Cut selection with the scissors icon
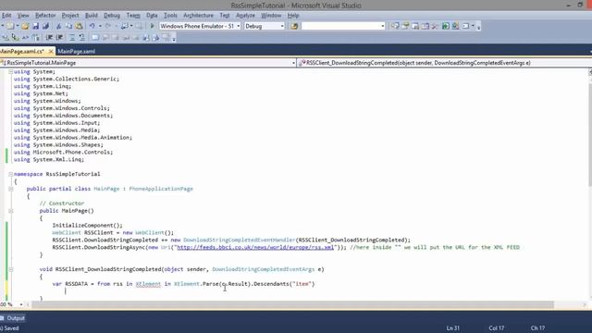 click(58, 26)
